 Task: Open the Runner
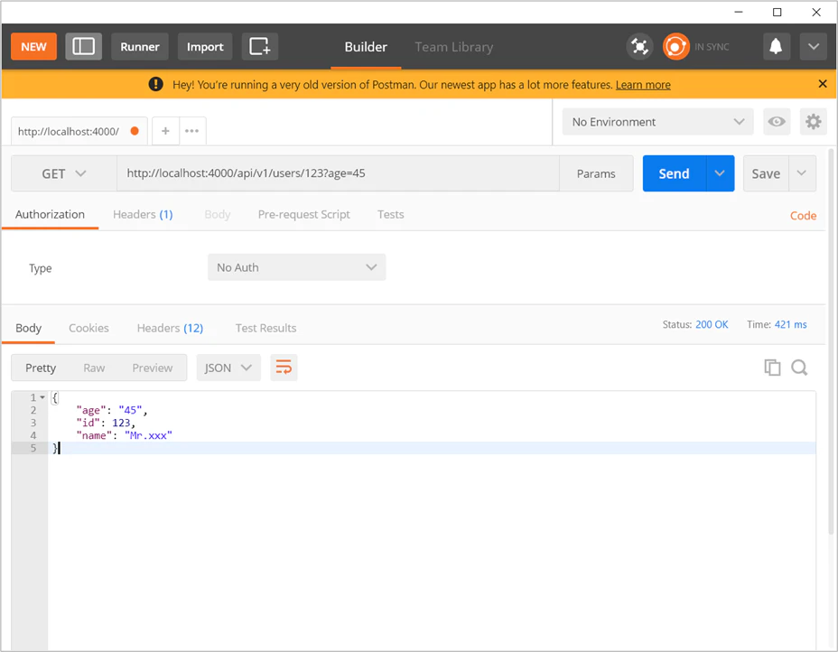point(139,46)
